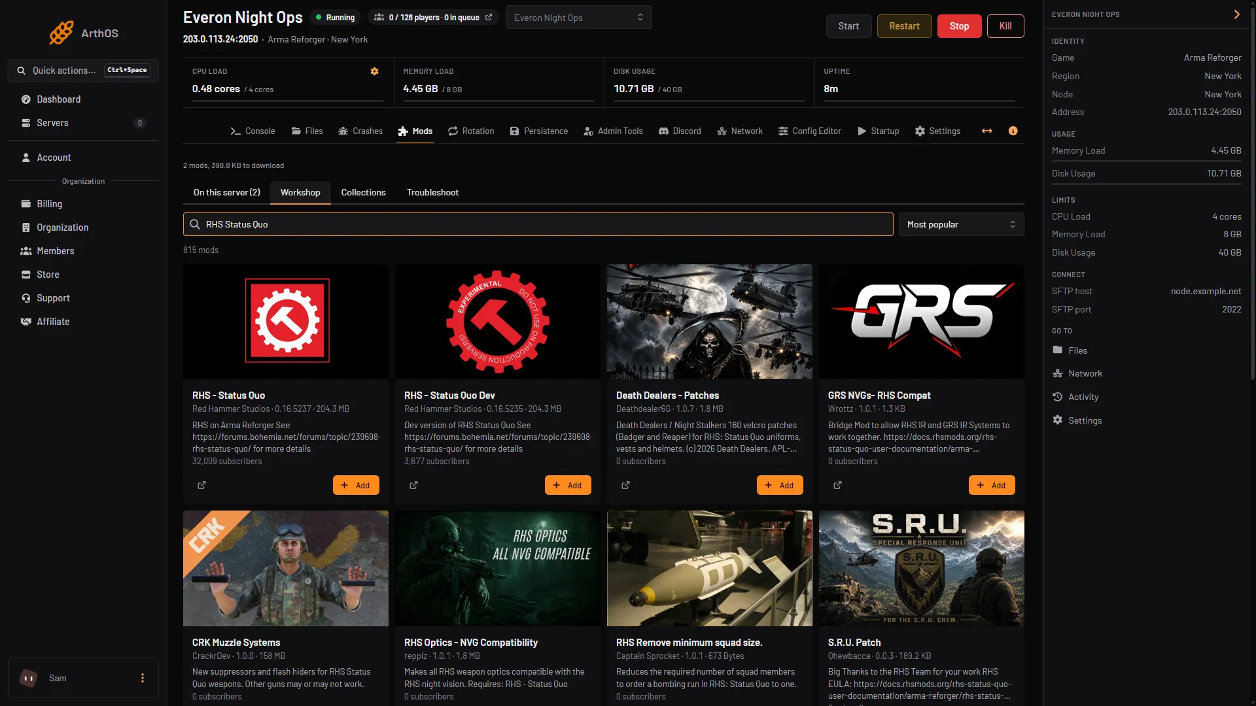Click the Kill button

pyautogui.click(x=1005, y=26)
